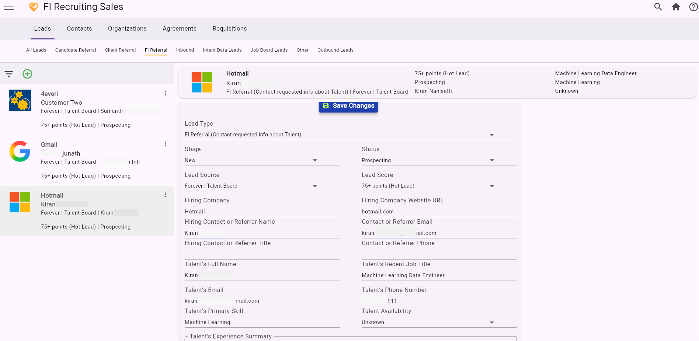Show the Outbound Leads sub-tab
The image size is (699, 341).
pos(335,50)
